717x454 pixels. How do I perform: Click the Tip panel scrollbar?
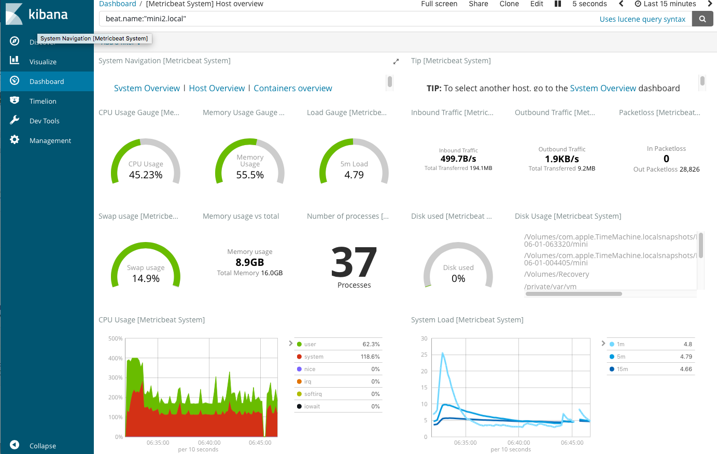coord(702,81)
